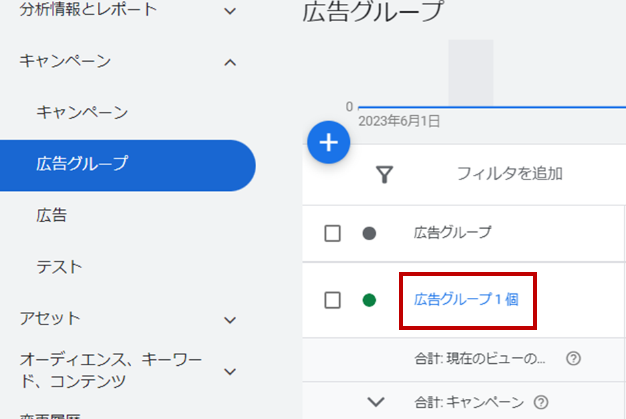
Task: Expand the アセット section
Action: click(230, 320)
